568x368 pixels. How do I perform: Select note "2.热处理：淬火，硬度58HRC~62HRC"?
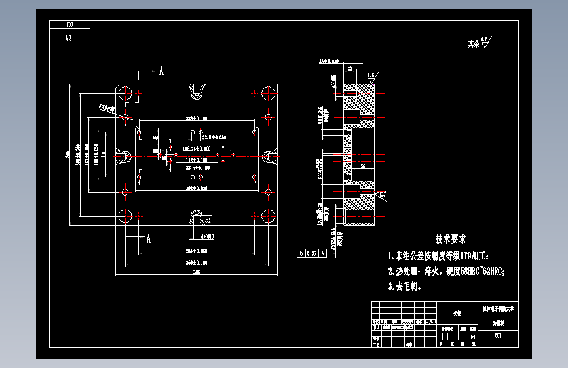tap(446, 271)
